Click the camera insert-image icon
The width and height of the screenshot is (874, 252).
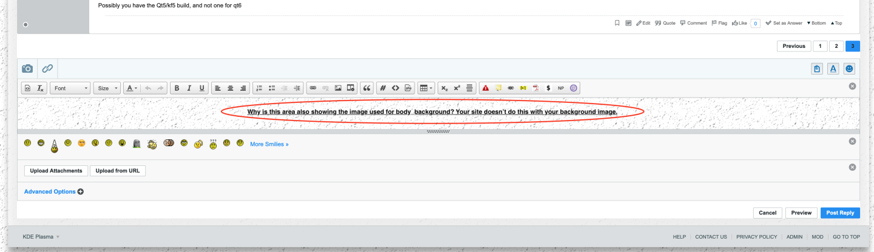(x=27, y=68)
